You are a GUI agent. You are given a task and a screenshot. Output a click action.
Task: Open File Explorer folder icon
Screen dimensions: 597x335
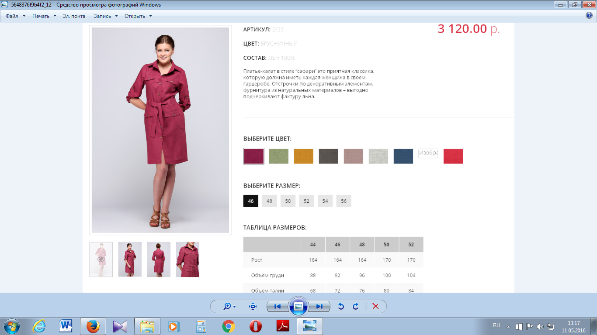[147, 326]
